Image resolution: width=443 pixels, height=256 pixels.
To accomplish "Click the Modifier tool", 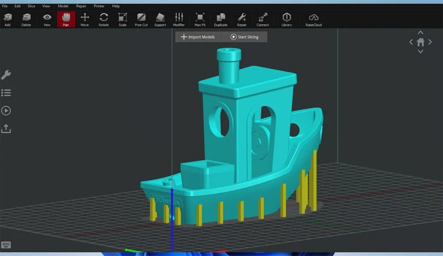I will pos(179,20).
